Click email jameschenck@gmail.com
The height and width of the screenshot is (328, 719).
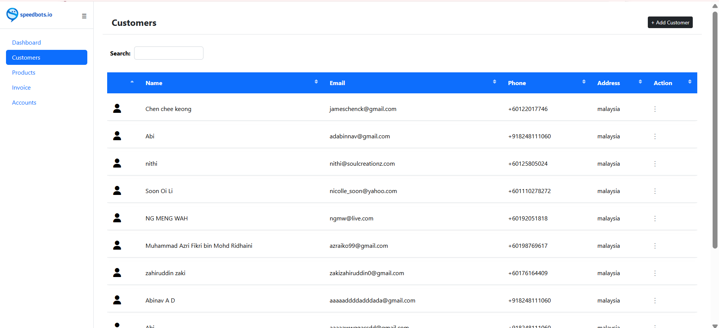pyautogui.click(x=363, y=109)
